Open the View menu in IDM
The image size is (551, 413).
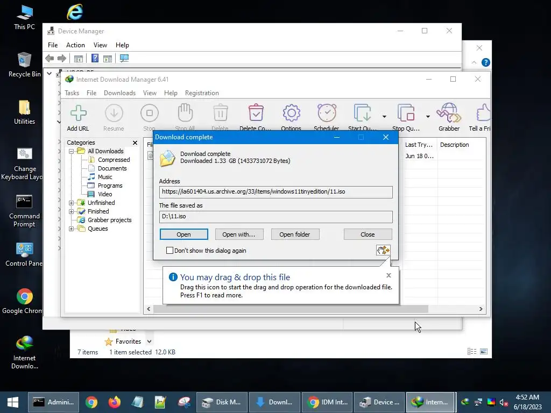point(150,93)
